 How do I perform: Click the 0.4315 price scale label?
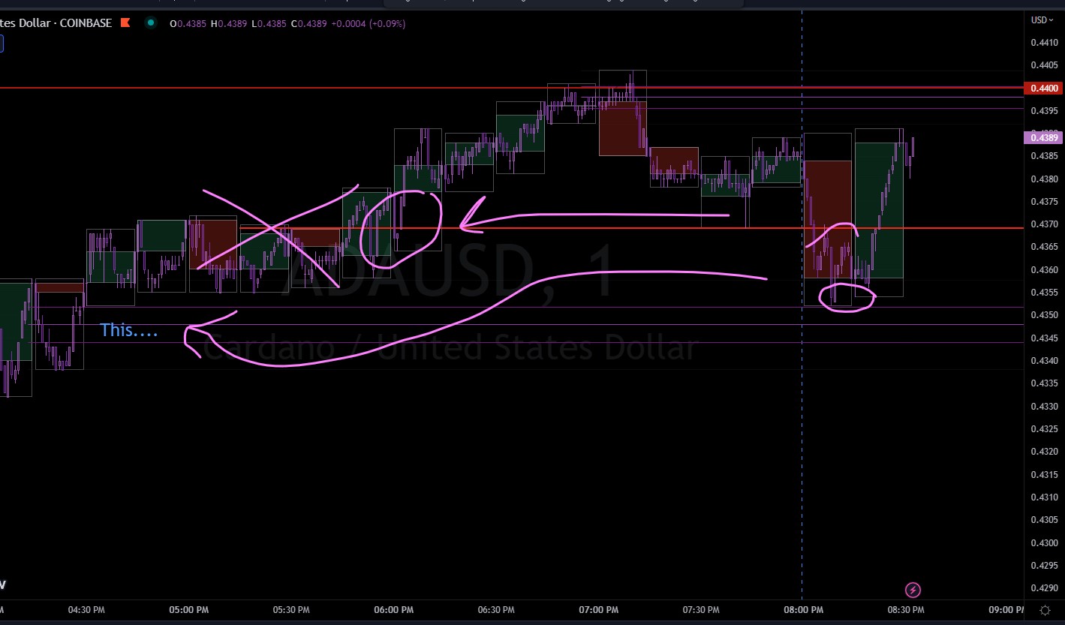pos(1044,474)
